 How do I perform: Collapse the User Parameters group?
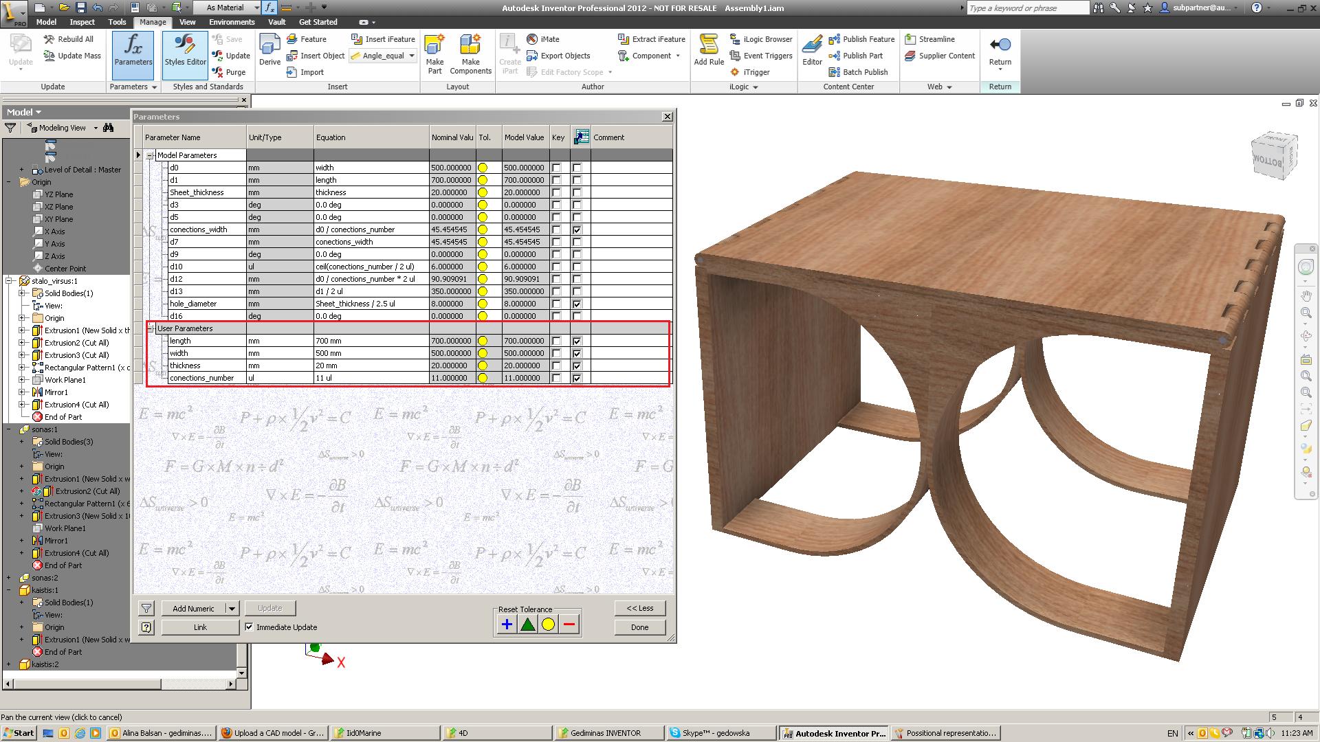(151, 328)
